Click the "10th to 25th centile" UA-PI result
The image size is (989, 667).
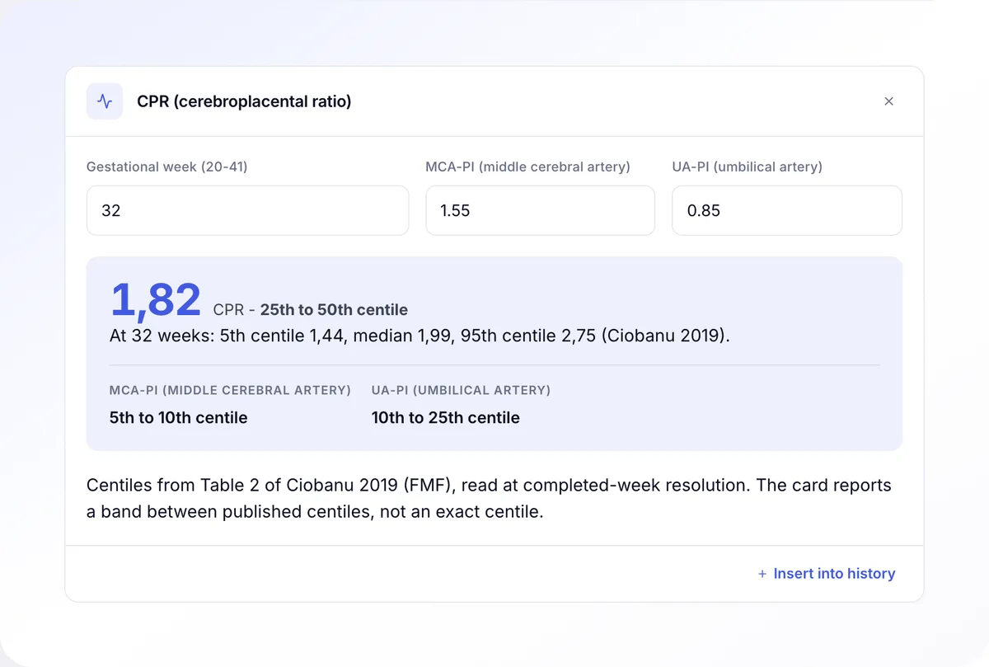point(446,418)
